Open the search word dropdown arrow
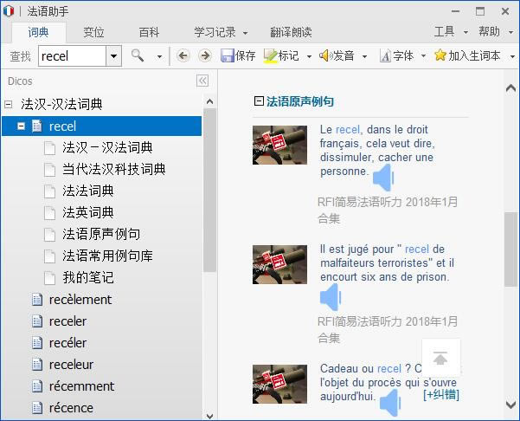The image size is (520, 421). click(x=113, y=56)
